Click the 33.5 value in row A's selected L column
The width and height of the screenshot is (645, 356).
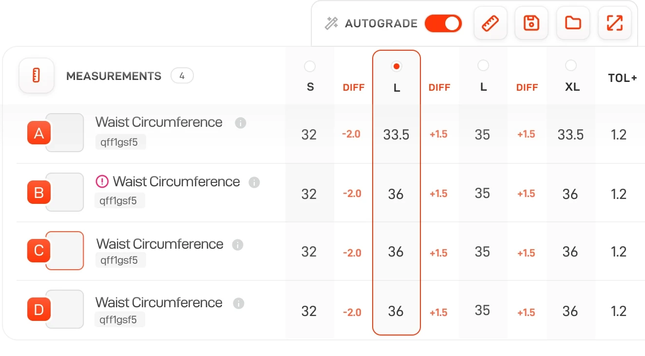click(x=396, y=135)
